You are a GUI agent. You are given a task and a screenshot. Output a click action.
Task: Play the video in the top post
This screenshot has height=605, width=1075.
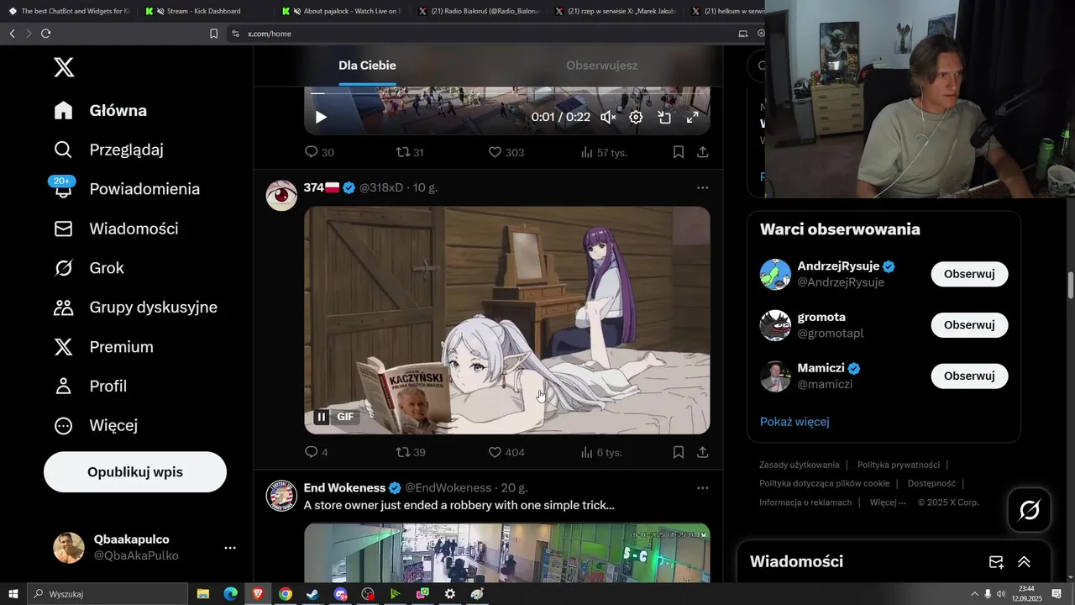[x=321, y=118]
